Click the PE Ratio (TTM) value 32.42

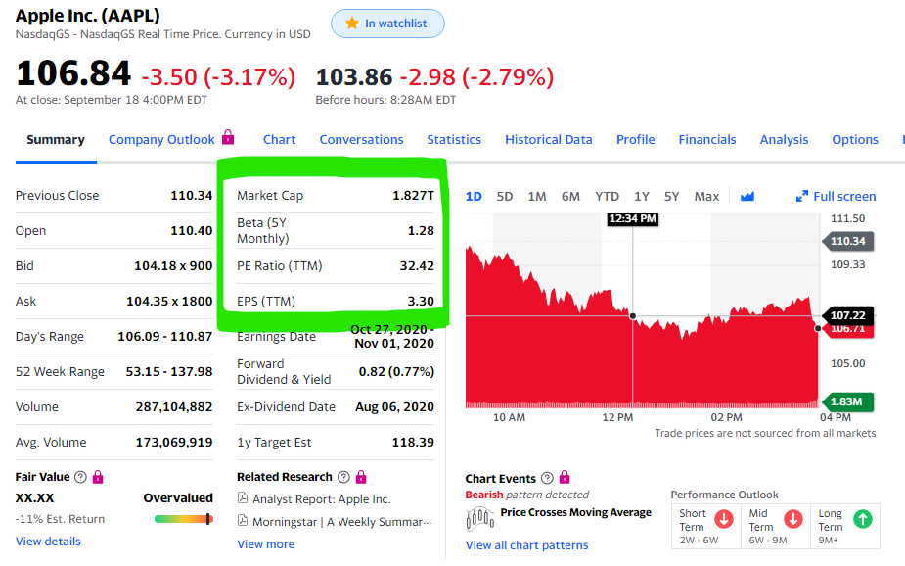pyautogui.click(x=417, y=266)
